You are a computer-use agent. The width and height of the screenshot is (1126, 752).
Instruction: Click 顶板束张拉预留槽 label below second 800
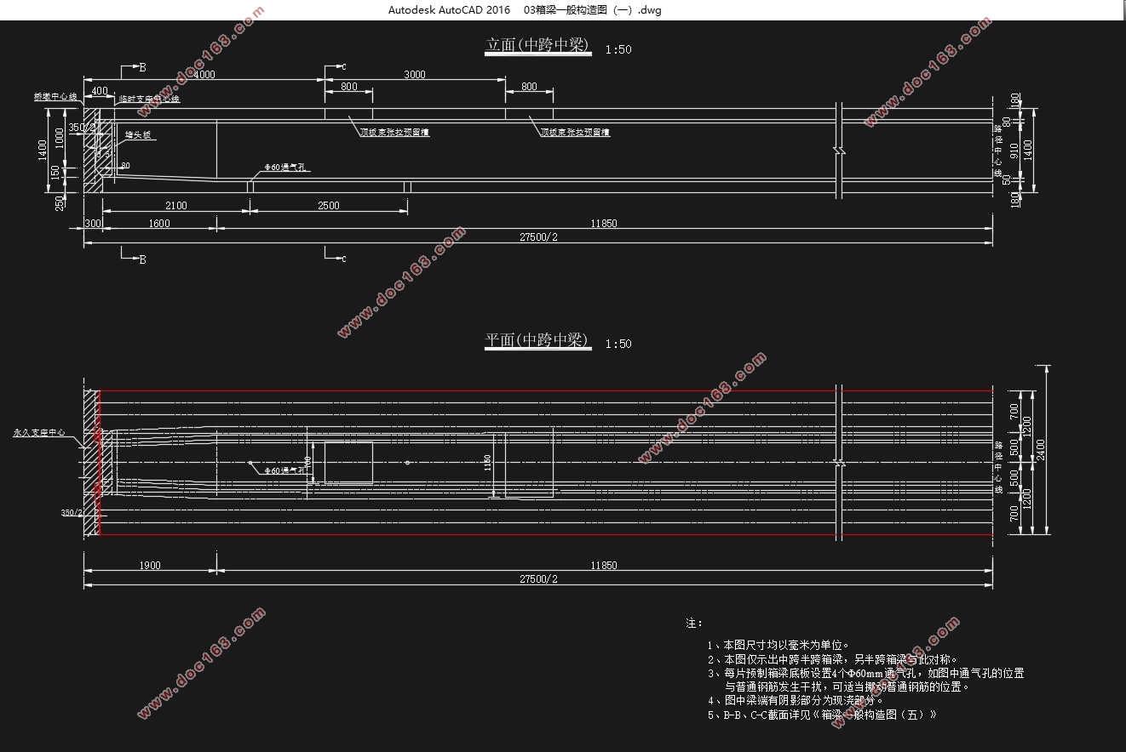(575, 132)
